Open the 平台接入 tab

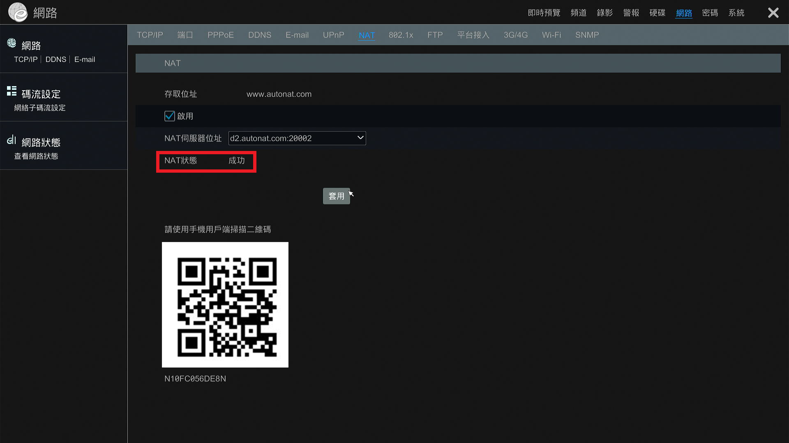(x=473, y=35)
